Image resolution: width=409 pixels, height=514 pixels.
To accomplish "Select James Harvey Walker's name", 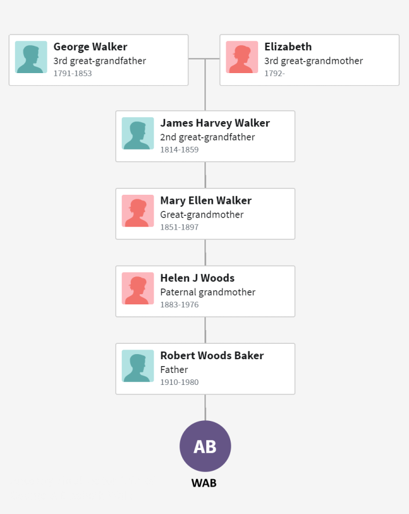I will pos(215,123).
